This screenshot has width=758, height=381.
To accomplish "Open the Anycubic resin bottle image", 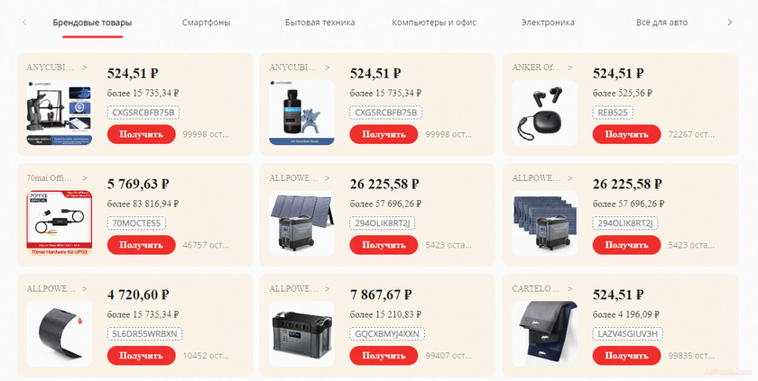I will coord(301,113).
